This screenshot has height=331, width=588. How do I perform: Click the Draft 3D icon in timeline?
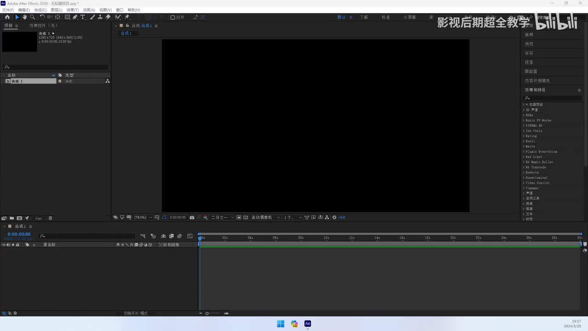click(x=153, y=236)
